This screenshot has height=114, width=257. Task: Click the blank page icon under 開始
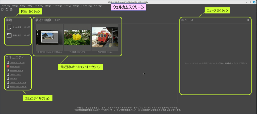(x=9, y=27)
